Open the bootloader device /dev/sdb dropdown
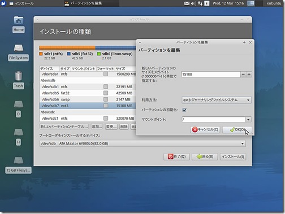Viewport: 285px width, 214px height. pyautogui.click(x=142, y=143)
